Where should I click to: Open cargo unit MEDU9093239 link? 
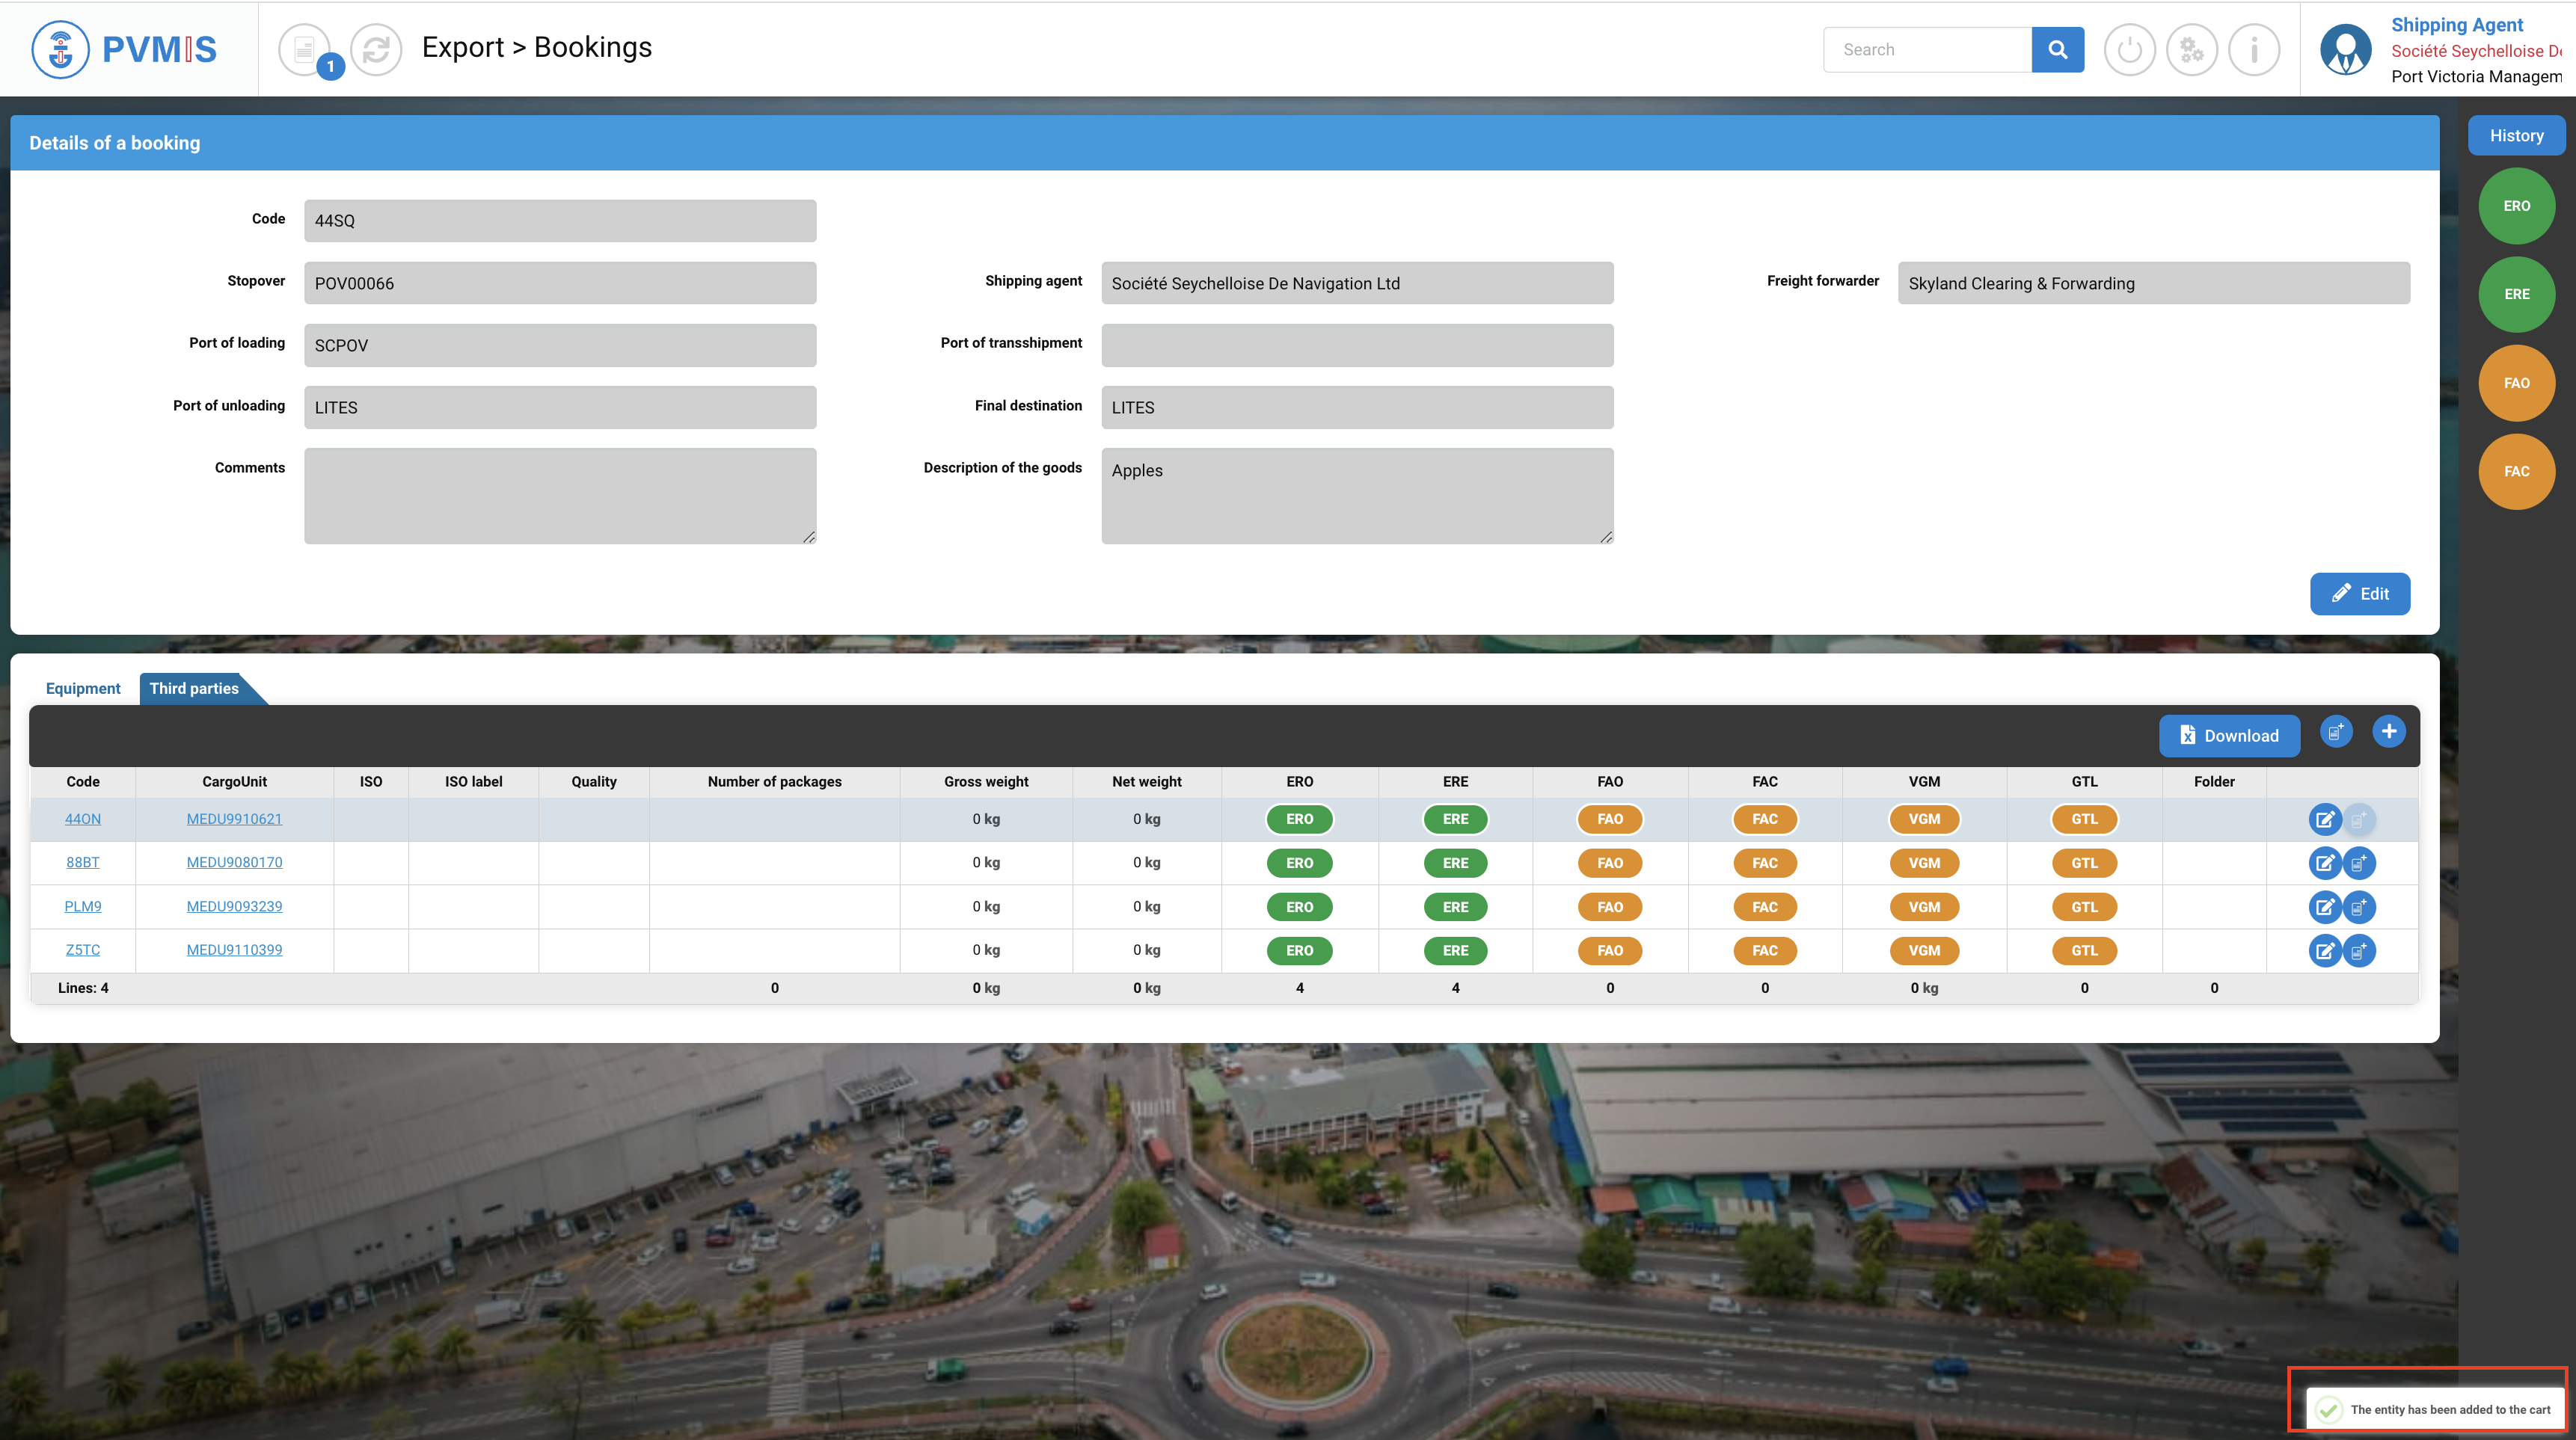pyautogui.click(x=234, y=906)
